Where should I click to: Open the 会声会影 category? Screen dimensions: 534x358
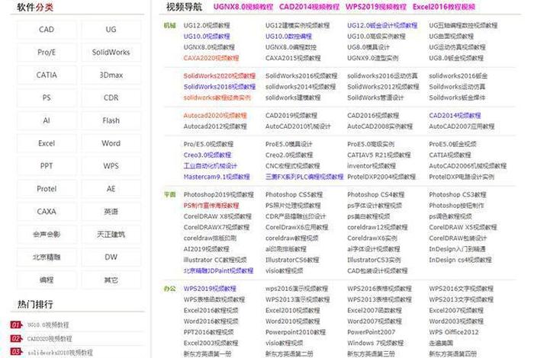pyautogui.click(x=47, y=235)
